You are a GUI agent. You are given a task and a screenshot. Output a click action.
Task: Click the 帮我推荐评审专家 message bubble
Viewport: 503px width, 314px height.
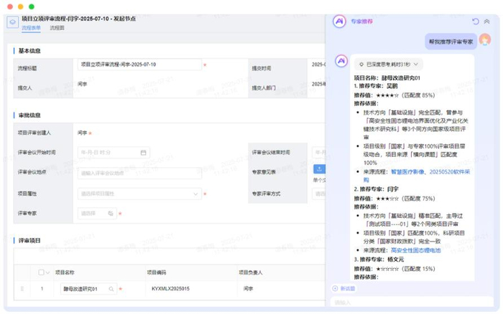click(451, 42)
